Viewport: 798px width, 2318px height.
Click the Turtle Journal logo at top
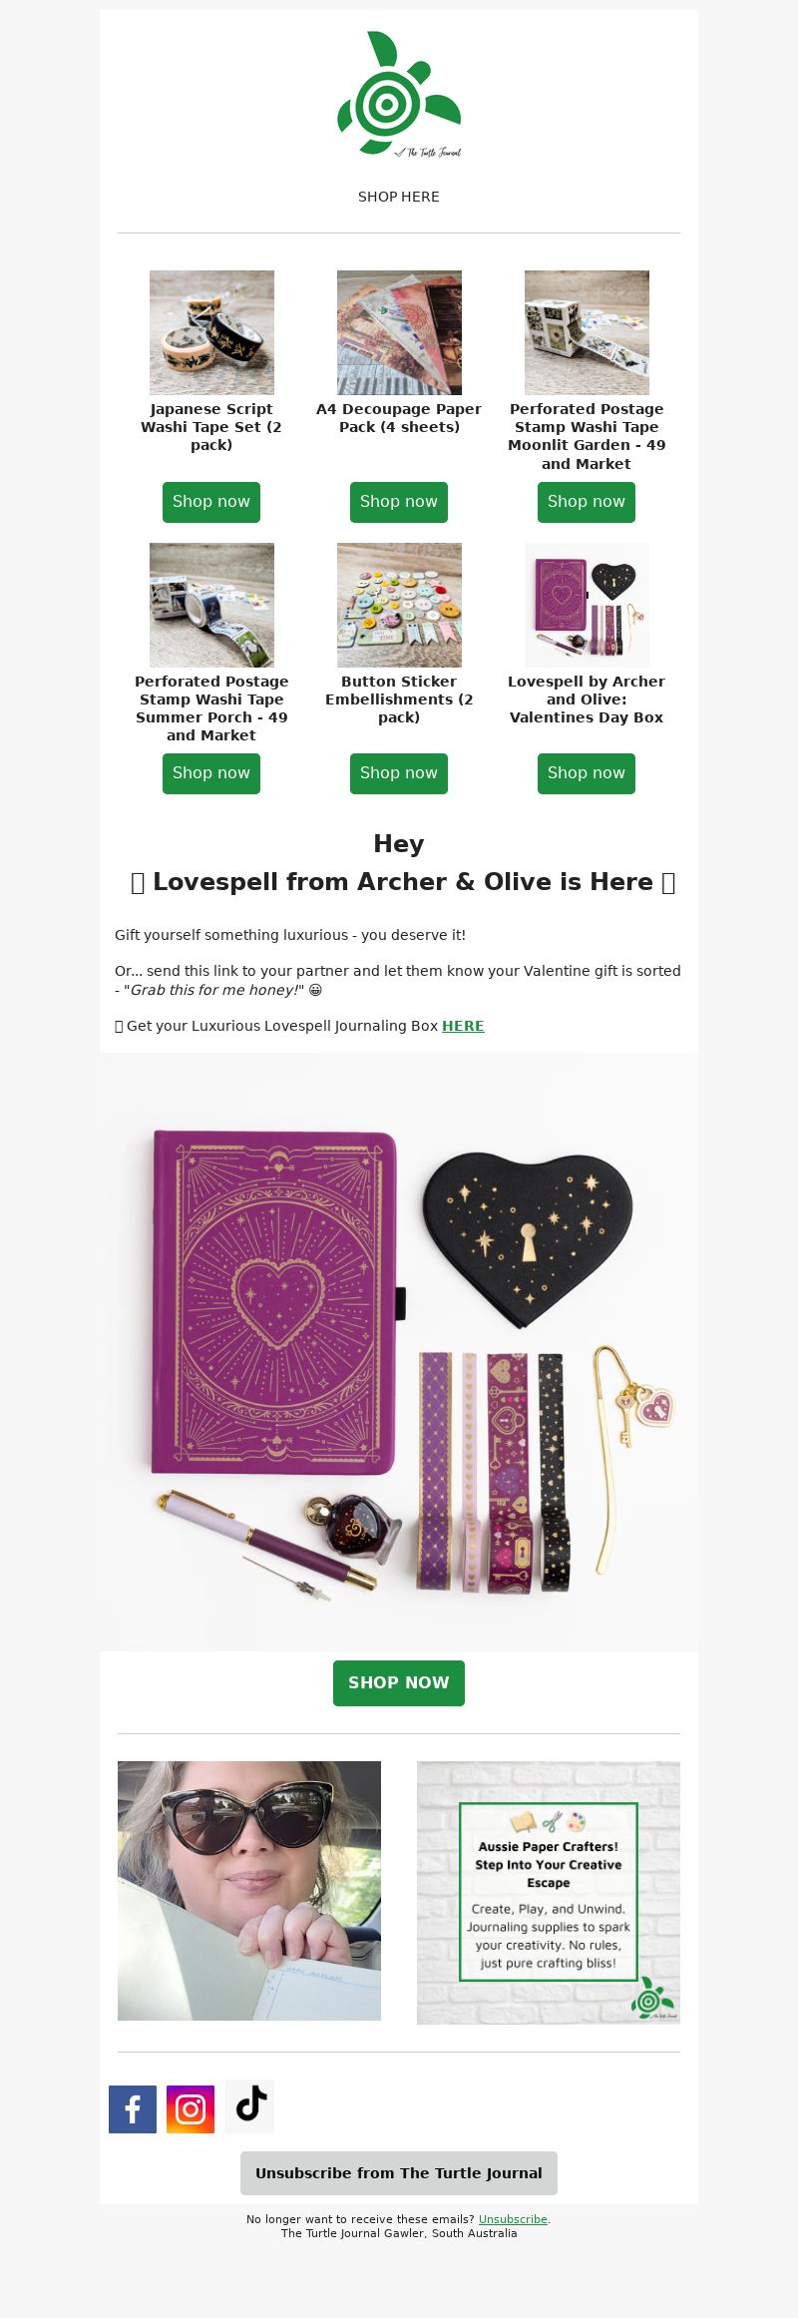[x=399, y=94]
